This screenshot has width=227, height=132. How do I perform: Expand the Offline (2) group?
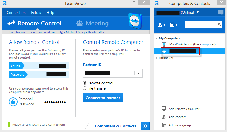[156, 58]
